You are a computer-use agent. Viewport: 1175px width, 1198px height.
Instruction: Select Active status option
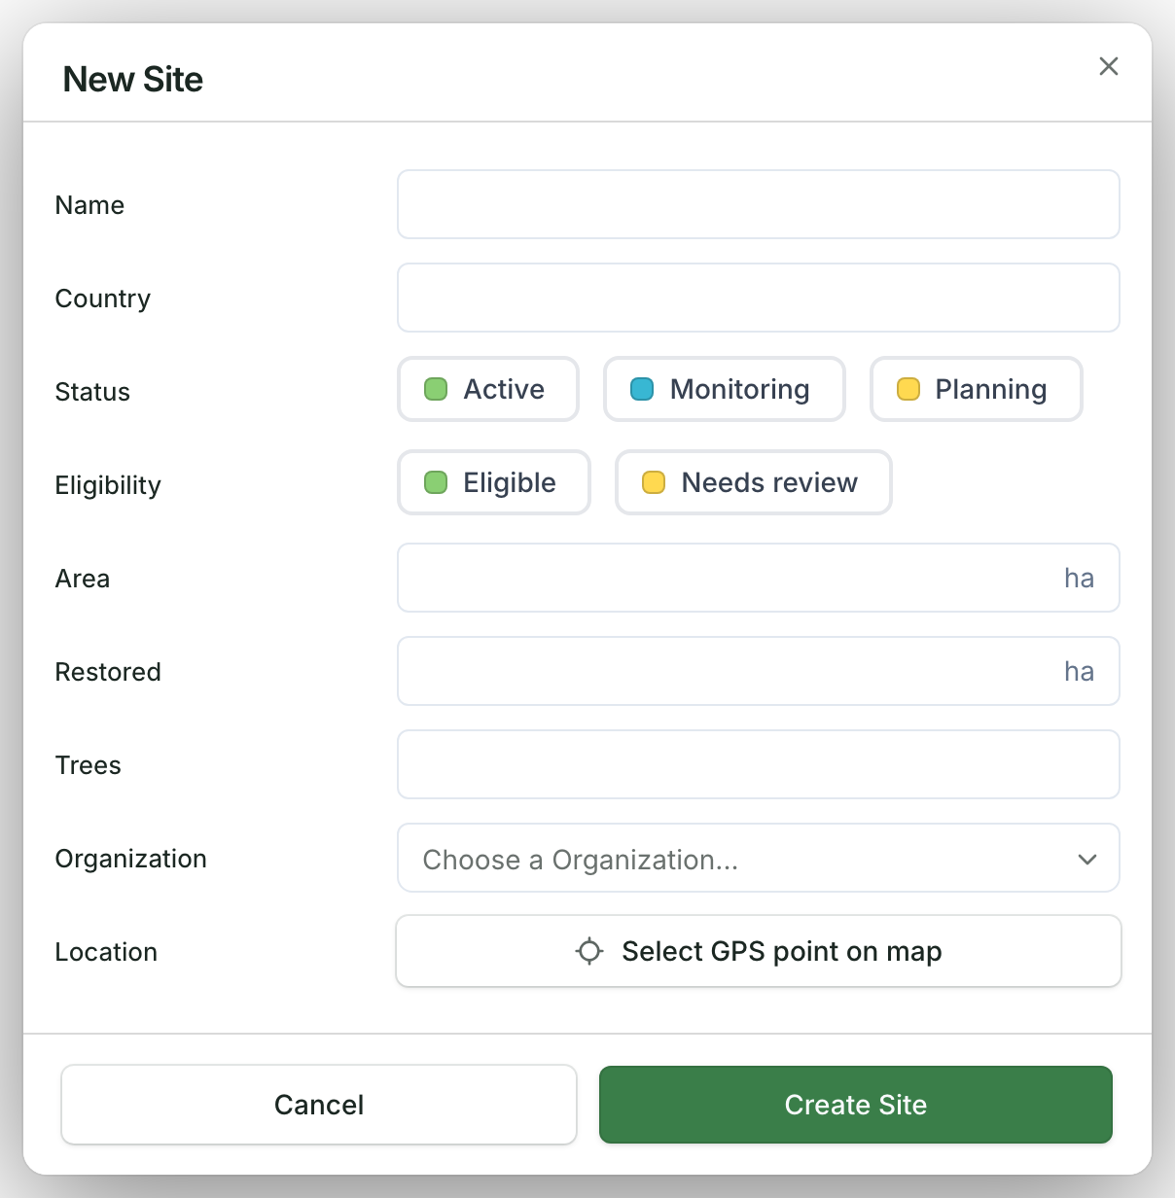488,389
